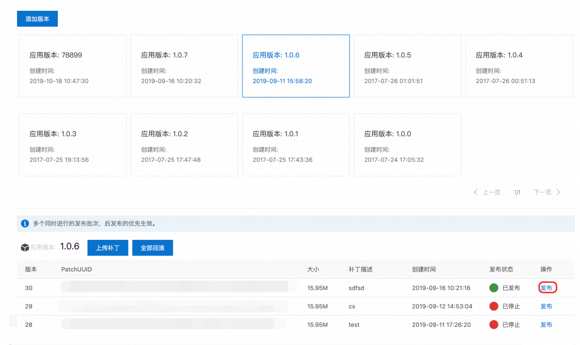The width and height of the screenshot is (580, 345).
Task: Open version 1.0.4 card
Action: tap(519, 66)
